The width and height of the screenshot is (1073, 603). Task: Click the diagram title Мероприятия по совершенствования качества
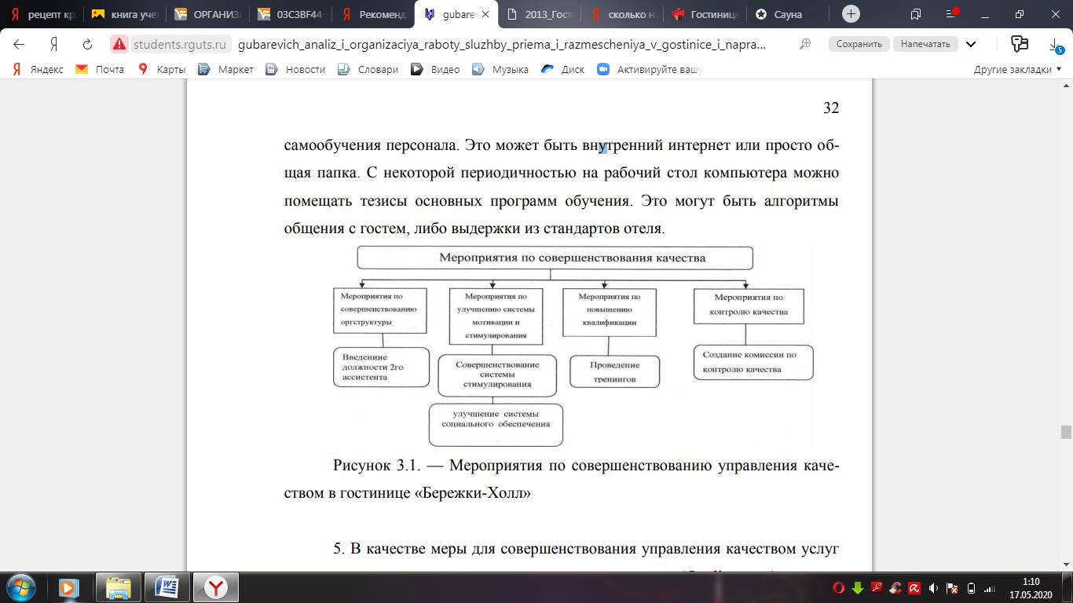coord(555,258)
